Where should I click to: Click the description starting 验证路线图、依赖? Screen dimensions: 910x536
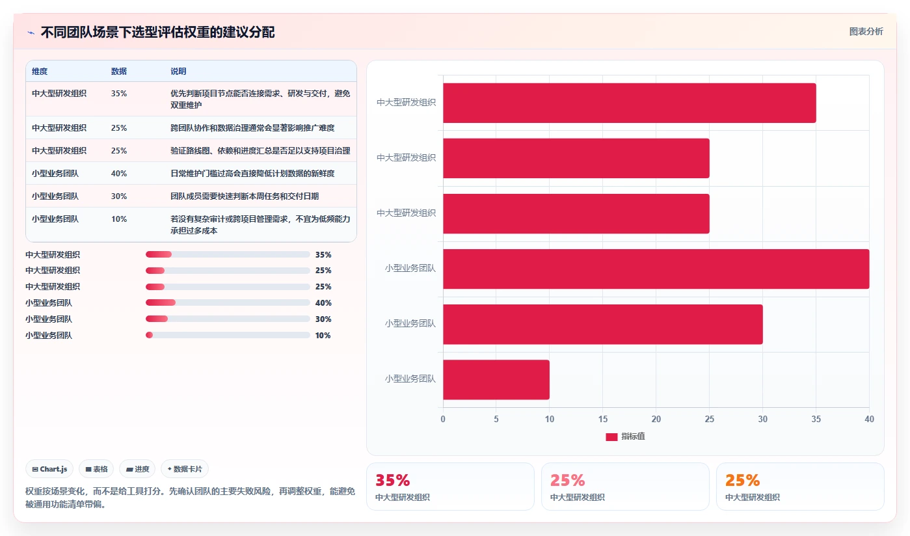tap(260, 151)
